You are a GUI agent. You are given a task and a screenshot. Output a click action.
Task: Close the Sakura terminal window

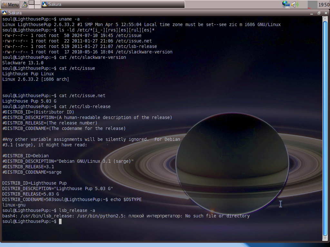[x=326, y=13]
